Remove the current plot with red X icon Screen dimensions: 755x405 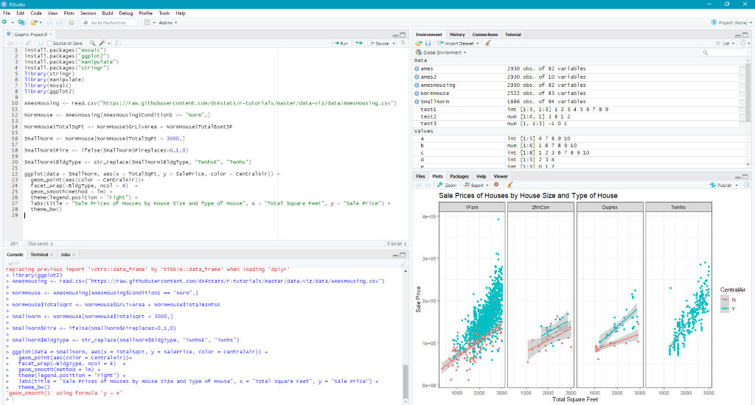coord(496,185)
